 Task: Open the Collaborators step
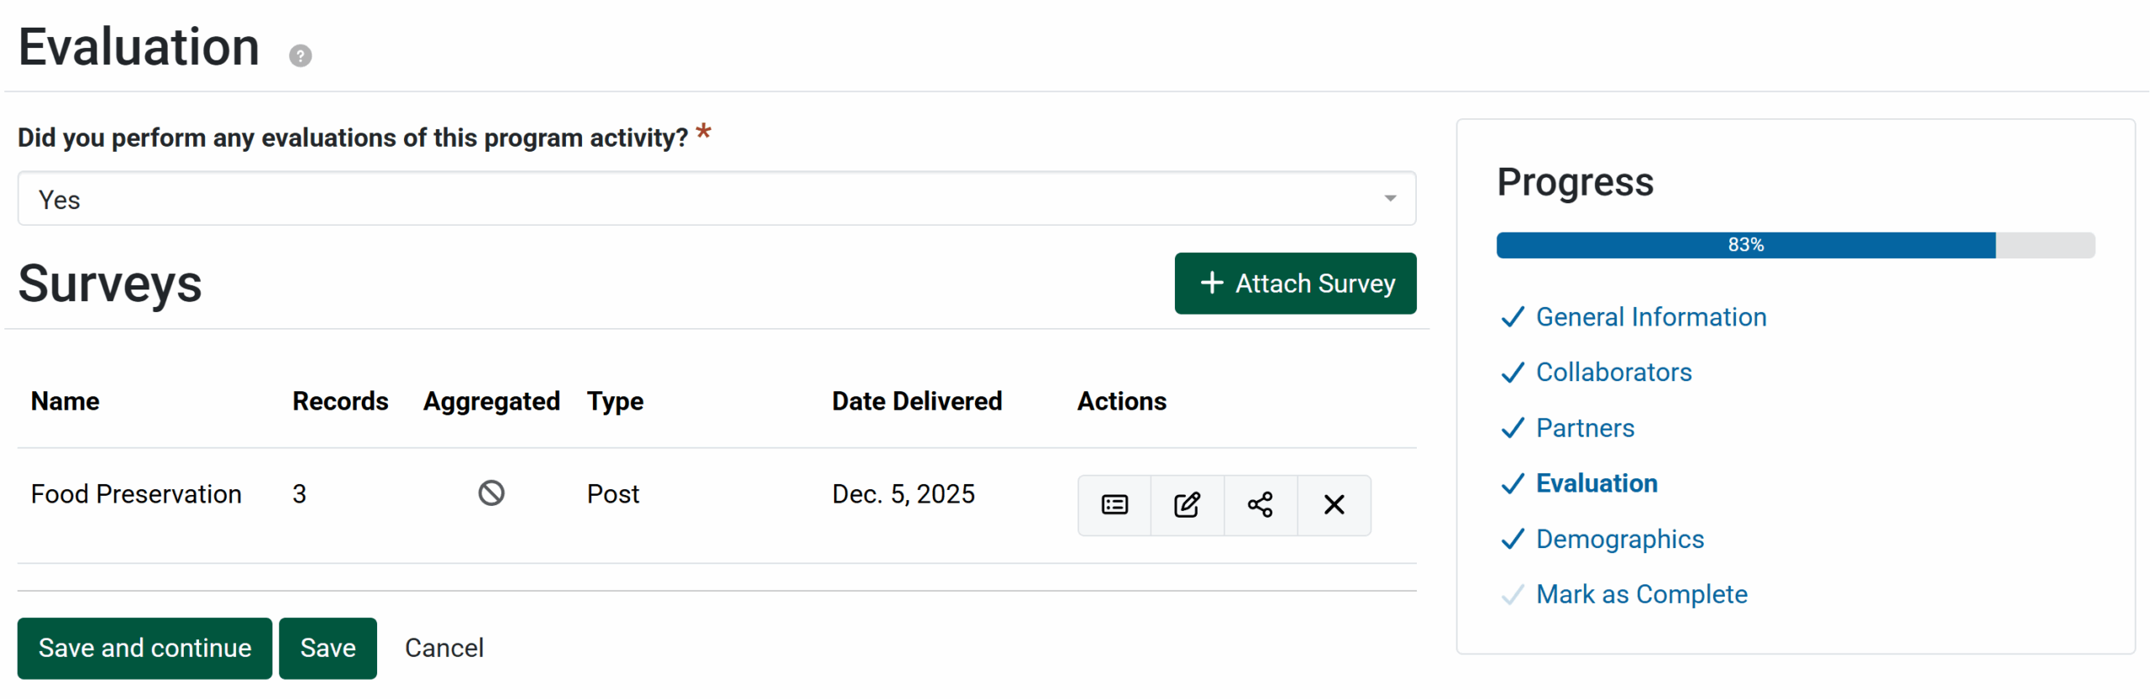(x=1613, y=373)
